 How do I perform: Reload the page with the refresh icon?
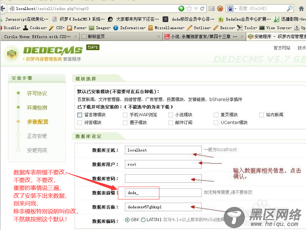point(202,9)
